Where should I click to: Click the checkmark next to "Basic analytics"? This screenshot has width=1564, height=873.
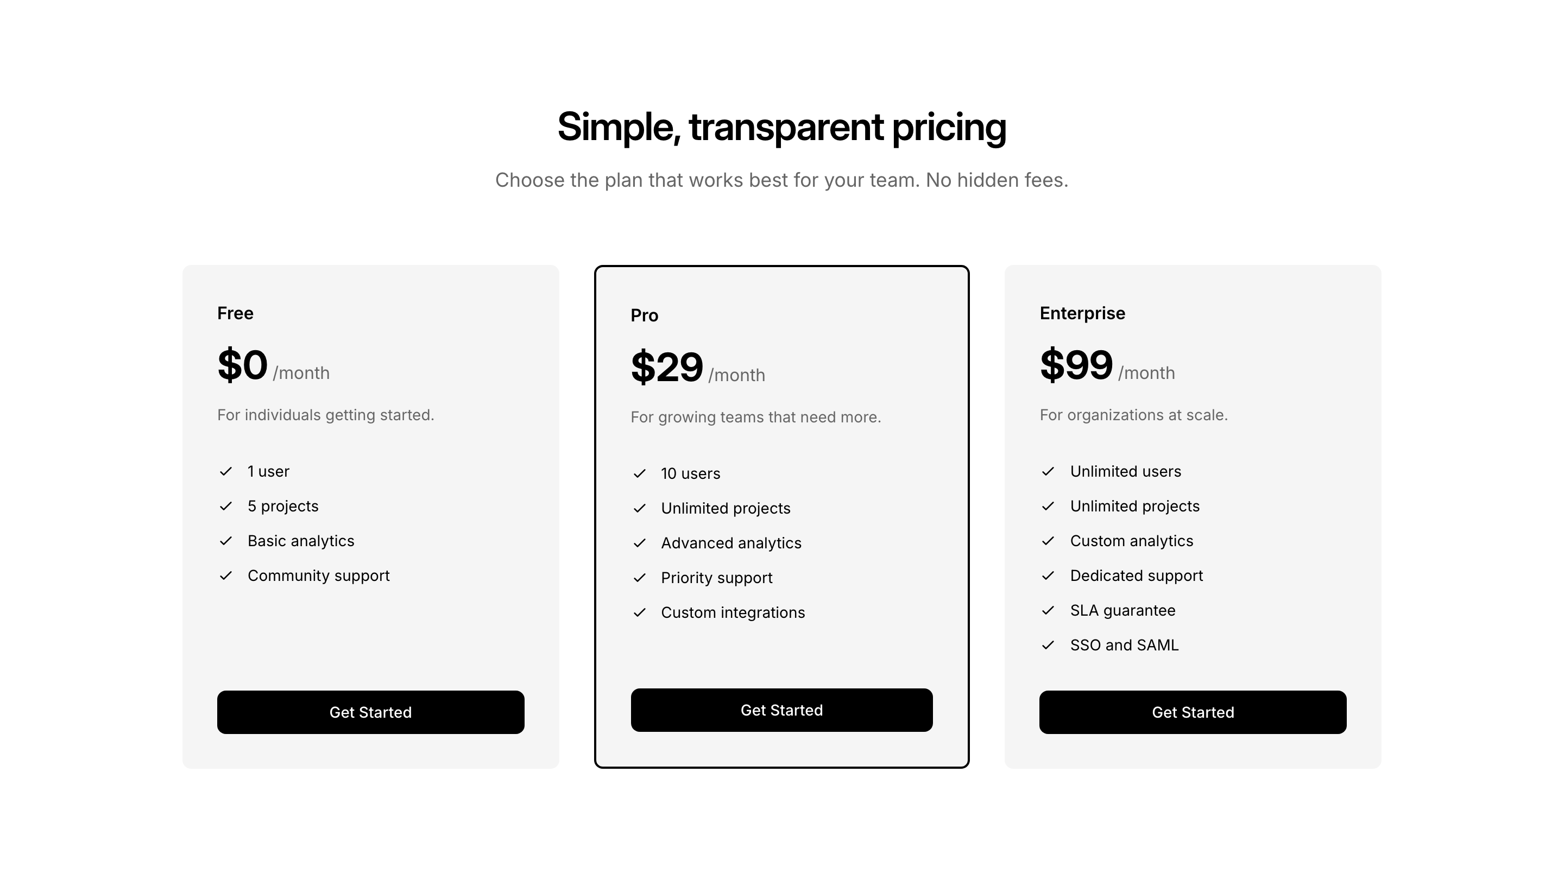coord(226,540)
